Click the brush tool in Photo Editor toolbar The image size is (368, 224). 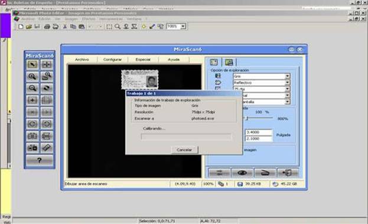tap(152, 26)
